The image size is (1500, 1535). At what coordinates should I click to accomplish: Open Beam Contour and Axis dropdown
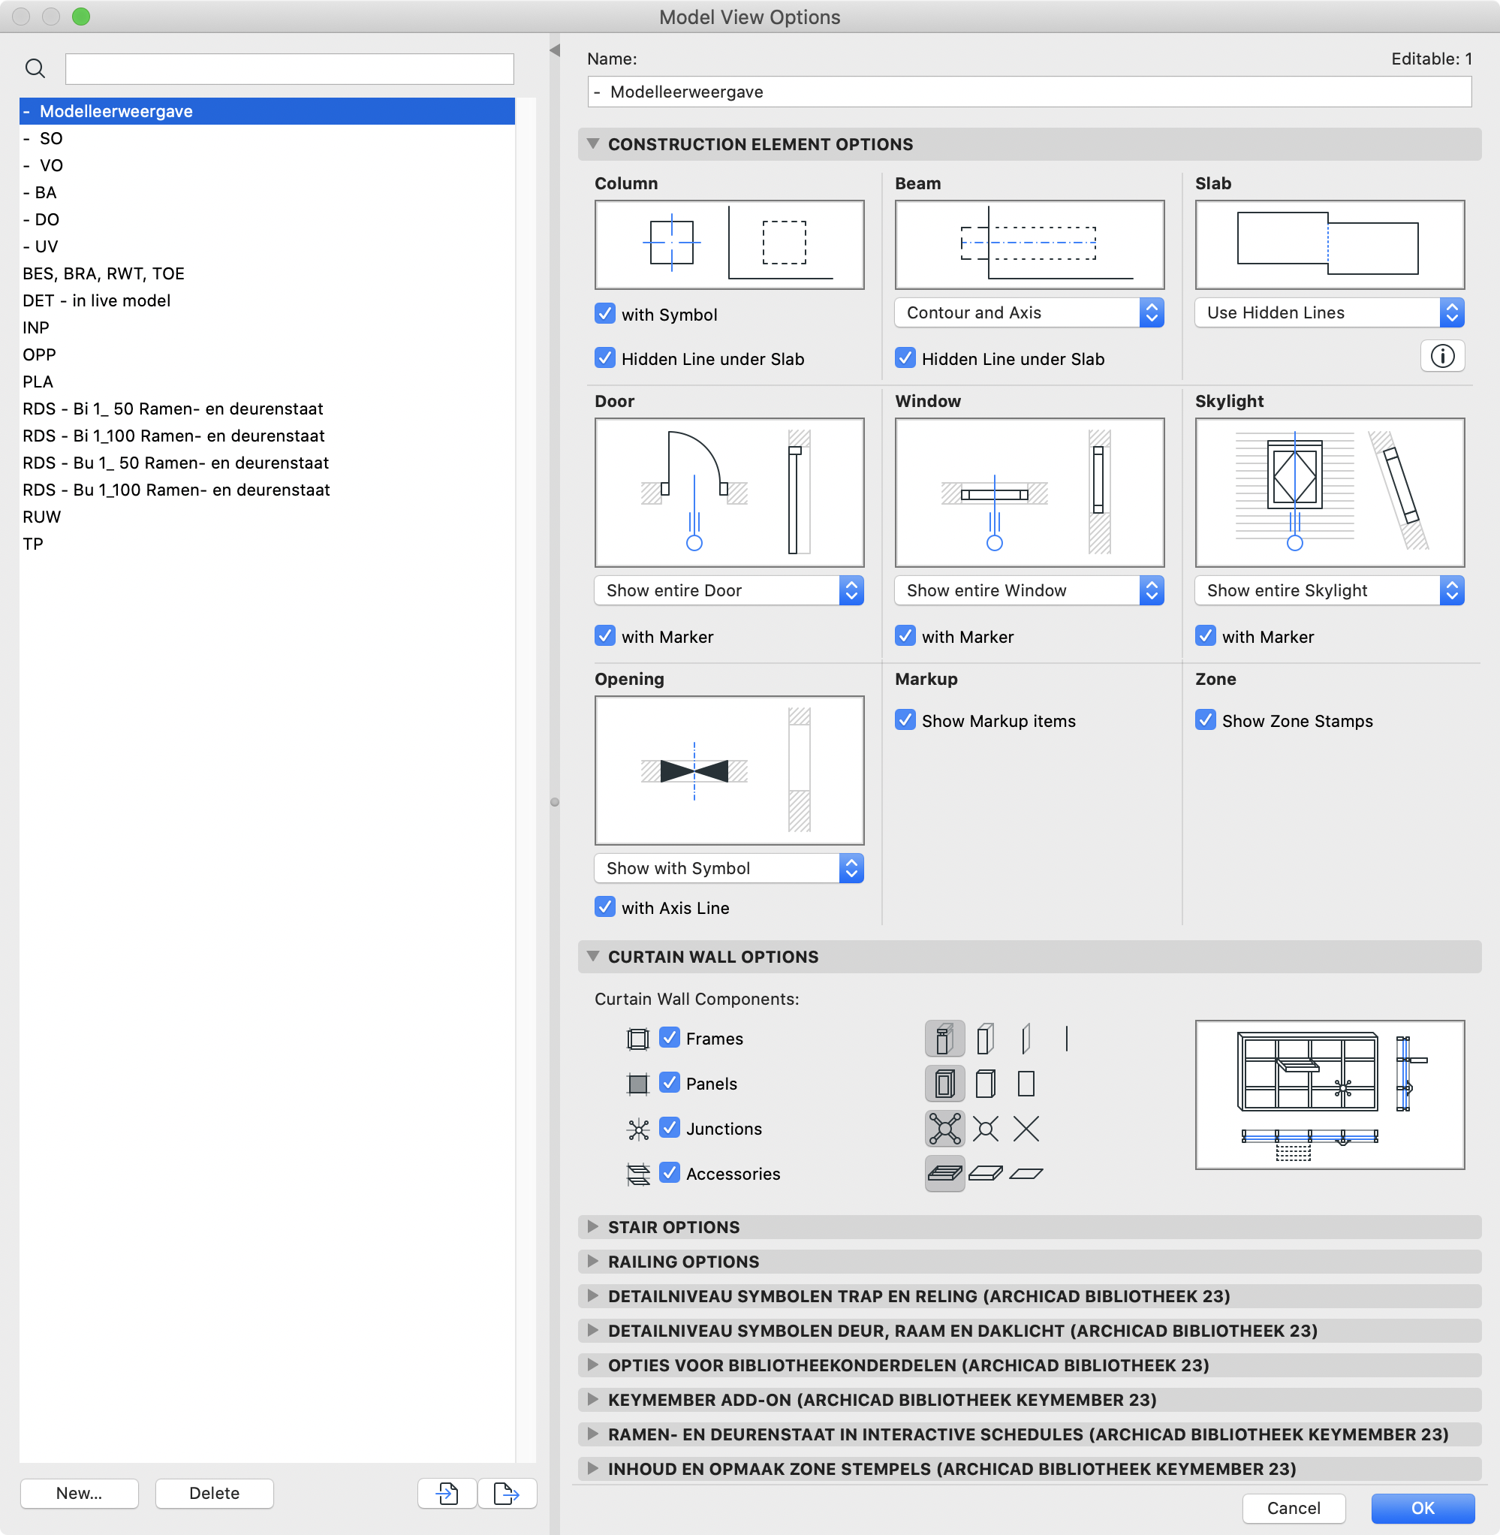(1029, 313)
